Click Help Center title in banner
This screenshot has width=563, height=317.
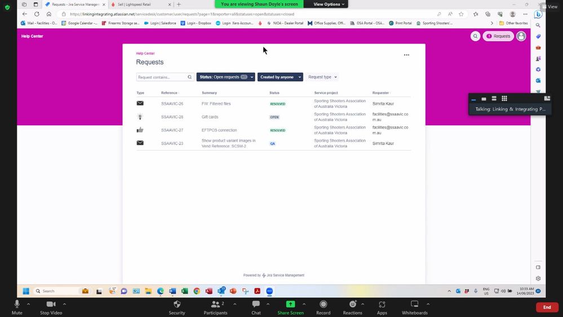32,36
